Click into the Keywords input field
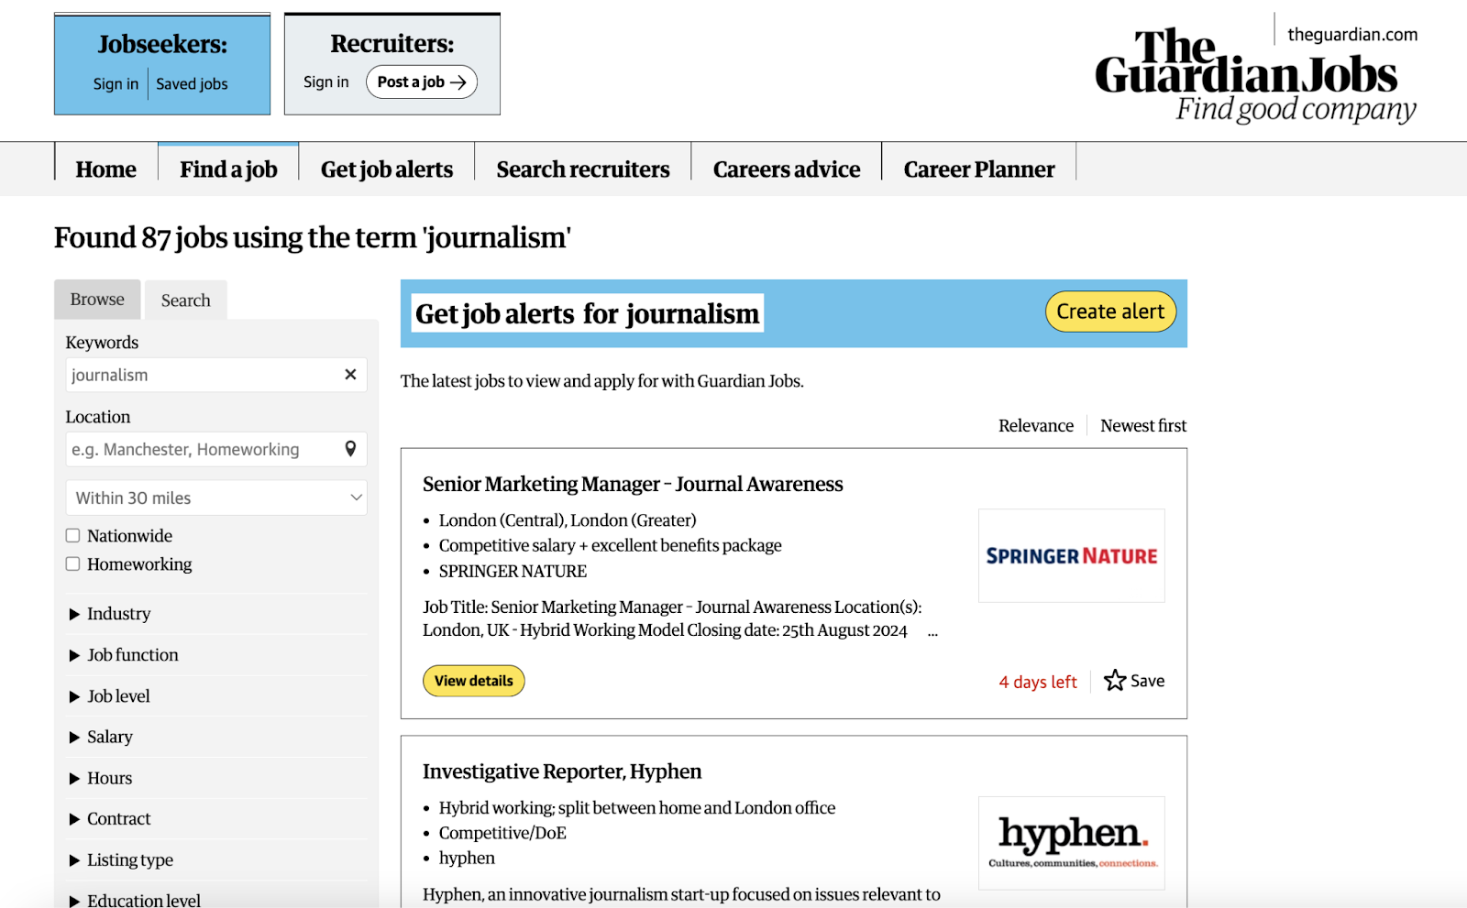Image resolution: width=1467 pixels, height=908 pixels. [202, 375]
